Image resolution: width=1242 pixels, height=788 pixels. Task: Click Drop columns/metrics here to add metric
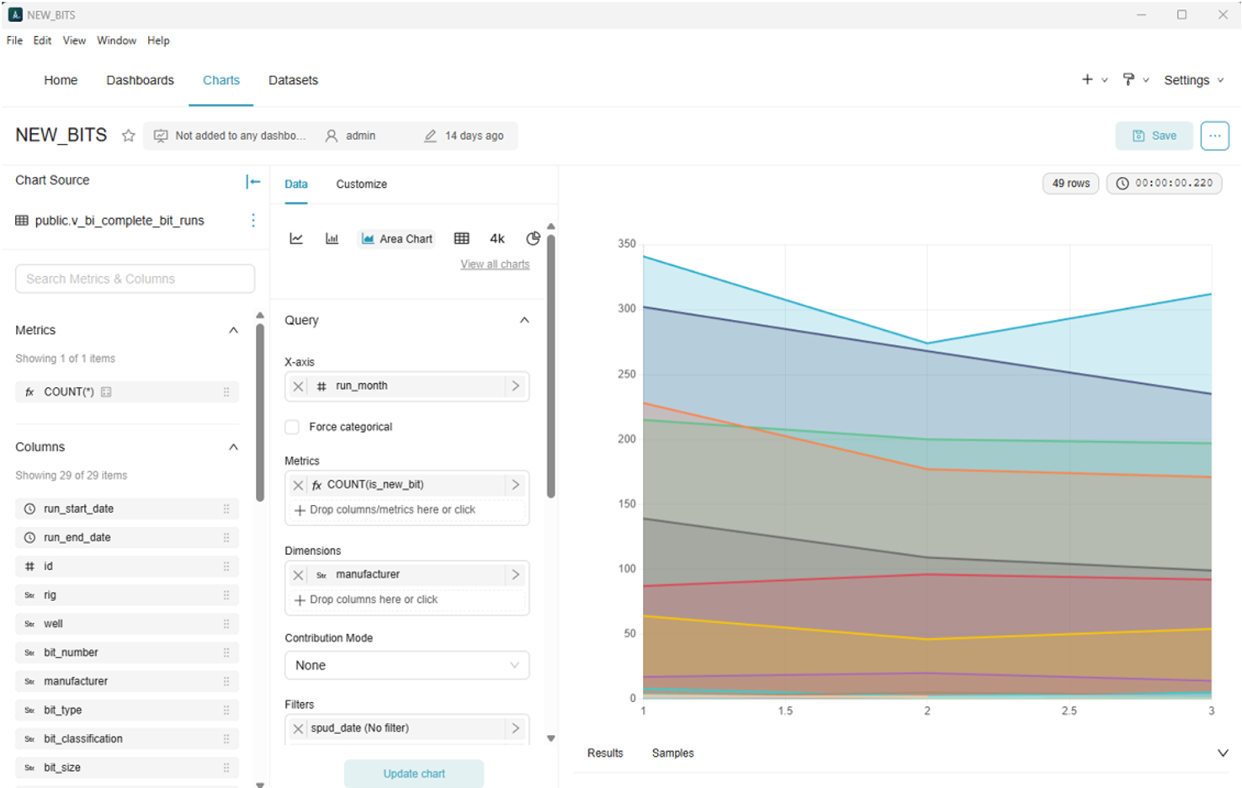pos(407,510)
